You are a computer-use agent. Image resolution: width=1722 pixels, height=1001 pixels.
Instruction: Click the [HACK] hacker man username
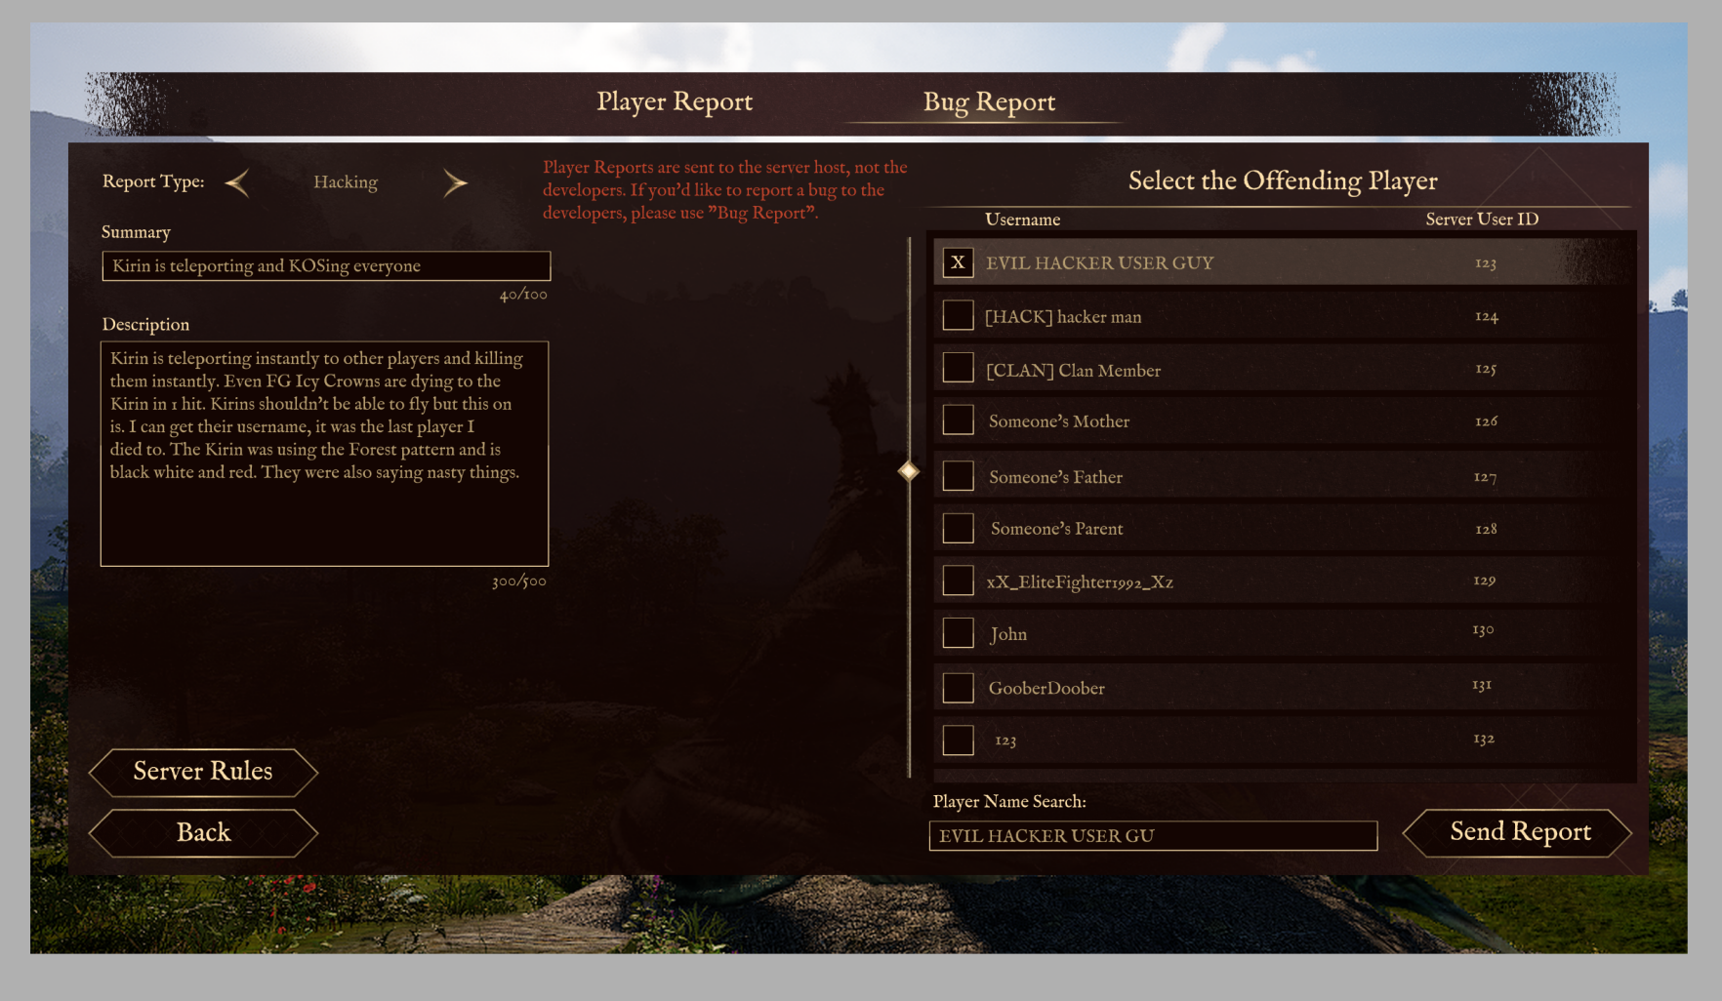tap(1063, 317)
